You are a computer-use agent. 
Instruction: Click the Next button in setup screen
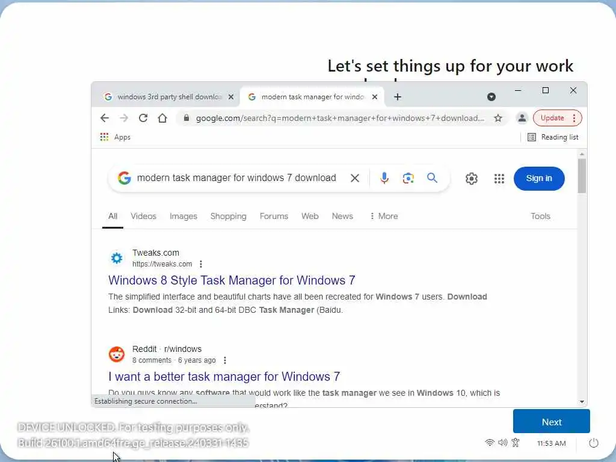pos(551,422)
